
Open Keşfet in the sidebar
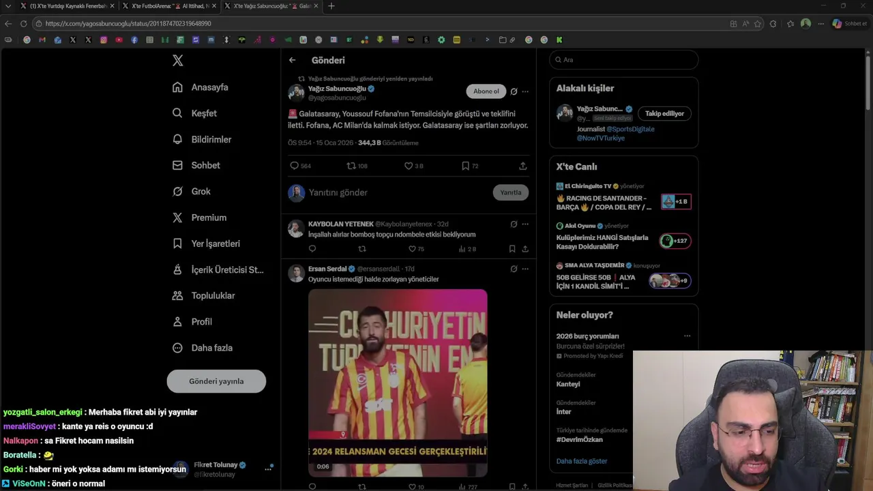click(194, 113)
